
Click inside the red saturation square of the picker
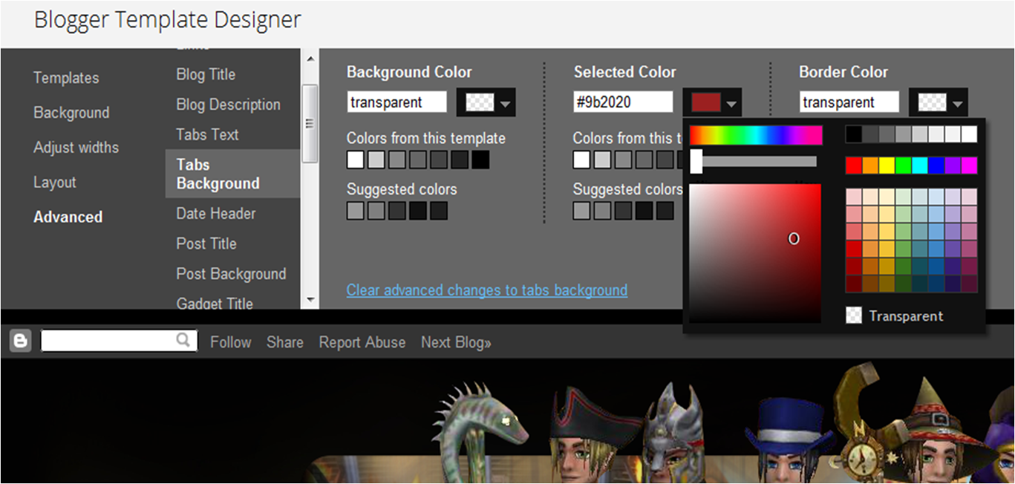[755, 253]
